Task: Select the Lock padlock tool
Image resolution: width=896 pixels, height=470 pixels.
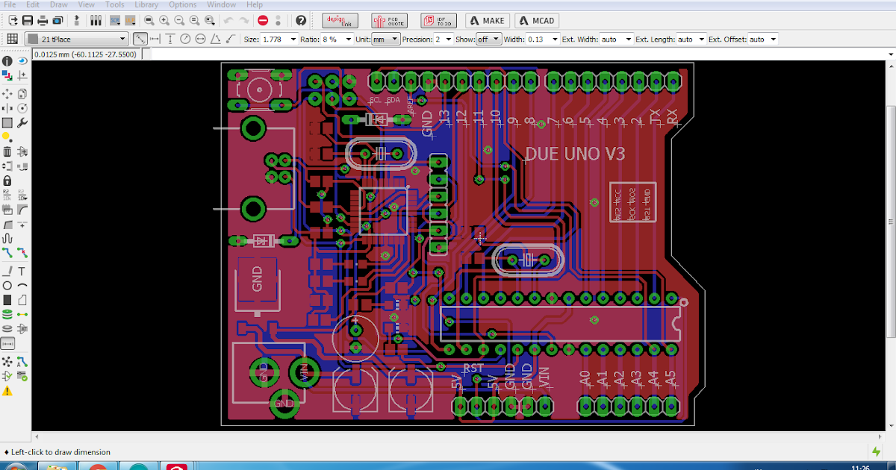Action: point(7,180)
